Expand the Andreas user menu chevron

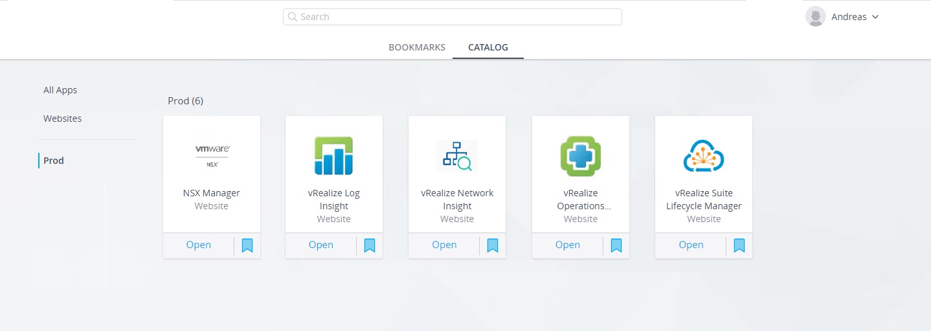click(x=875, y=17)
